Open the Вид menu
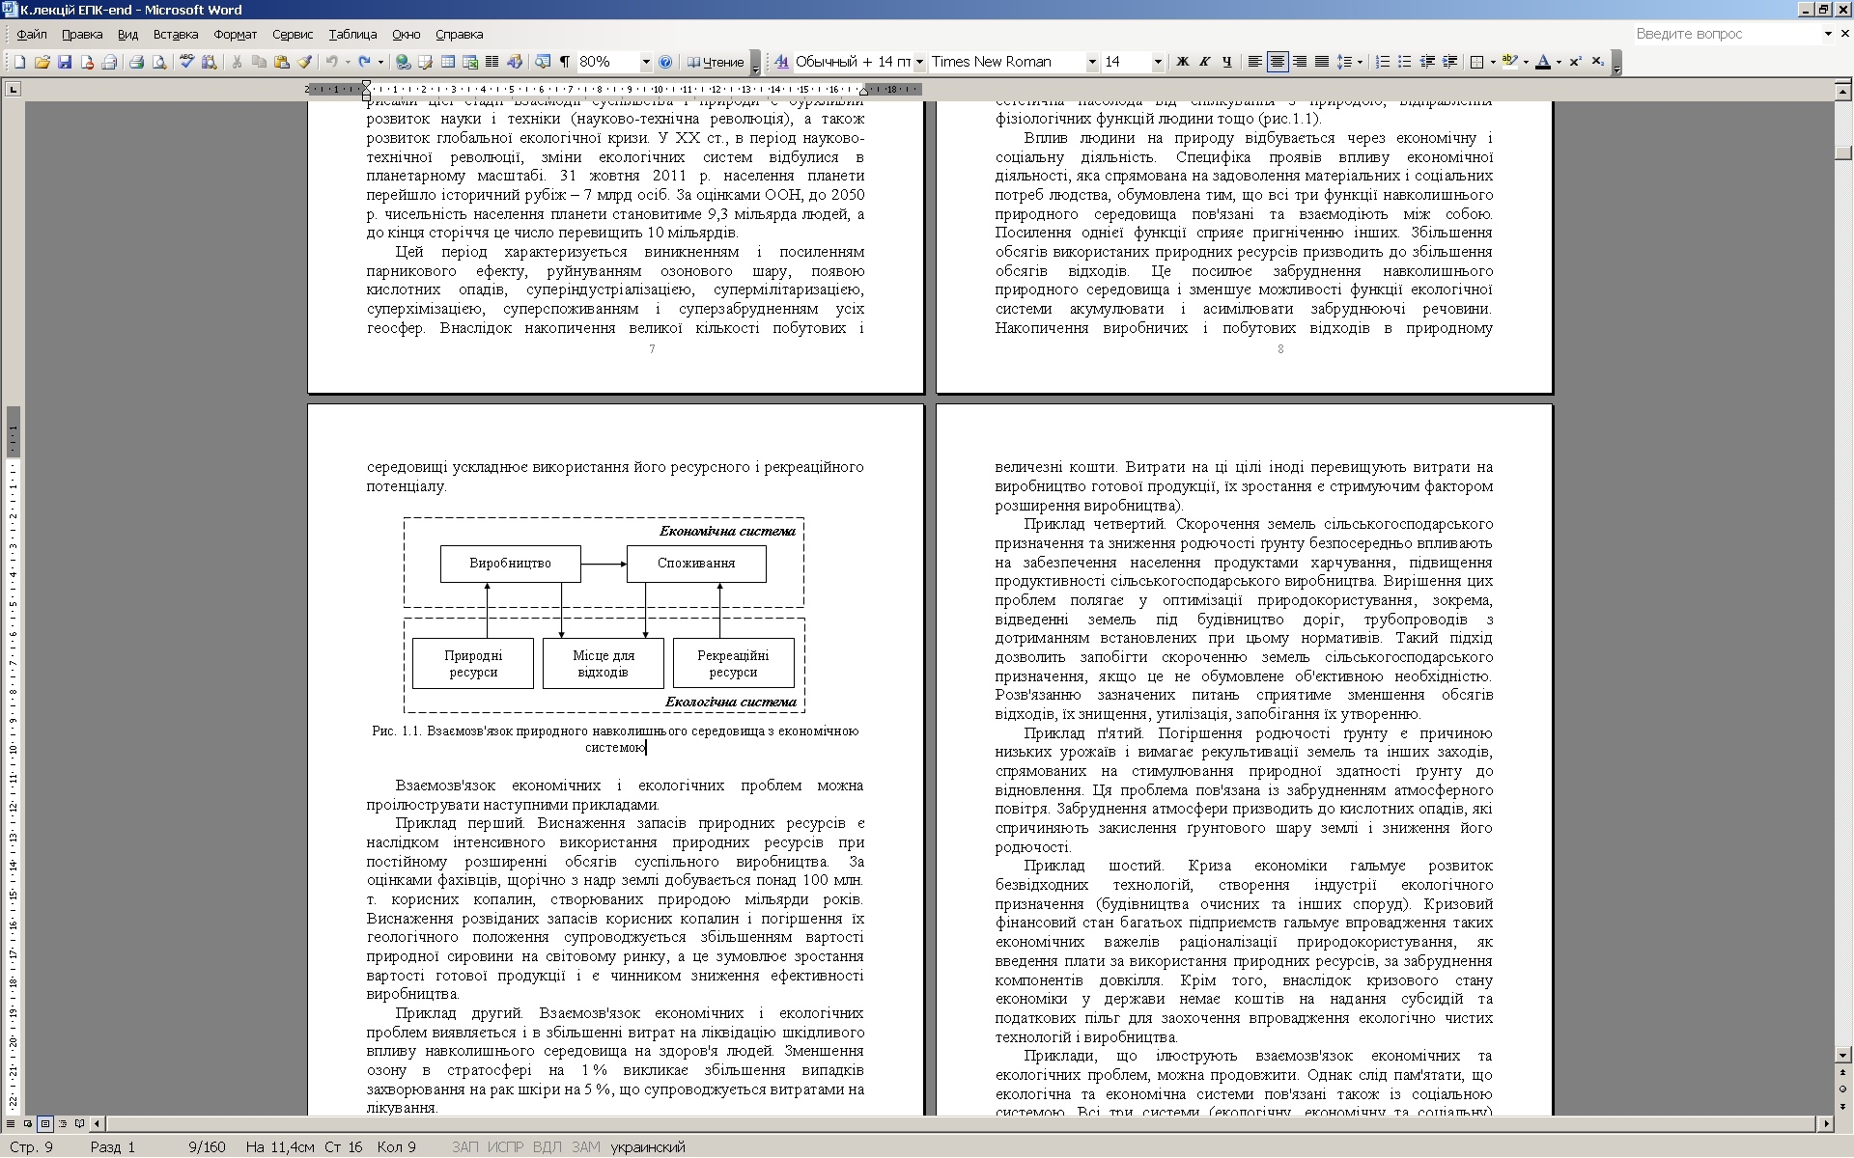Image resolution: width=1854 pixels, height=1158 pixels. (127, 34)
